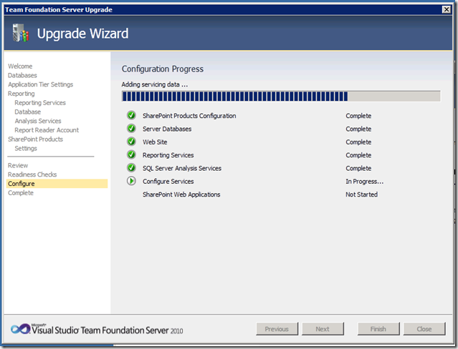Click the in-progress arrow icon beside Configure Services
The width and height of the screenshot is (458, 349).
click(x=131, y=182)
